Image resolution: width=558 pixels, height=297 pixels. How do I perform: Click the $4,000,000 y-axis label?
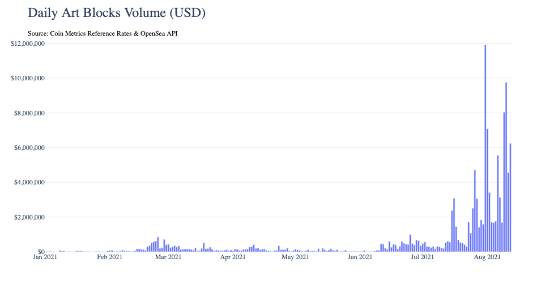[x=29, y=183]
